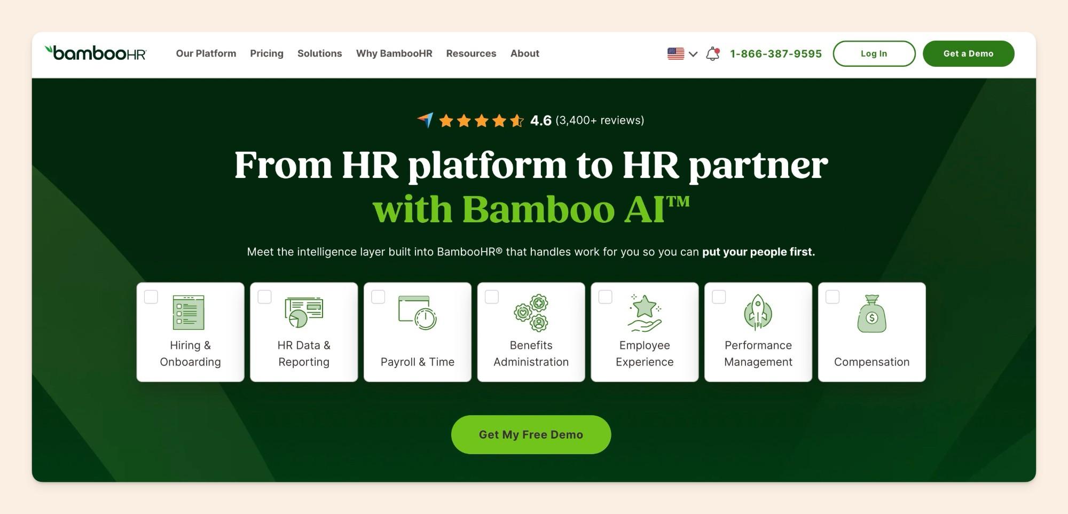The image size is (1068, 514).
Task: Click the BambooHR logo
Action: tap(96, 53)
